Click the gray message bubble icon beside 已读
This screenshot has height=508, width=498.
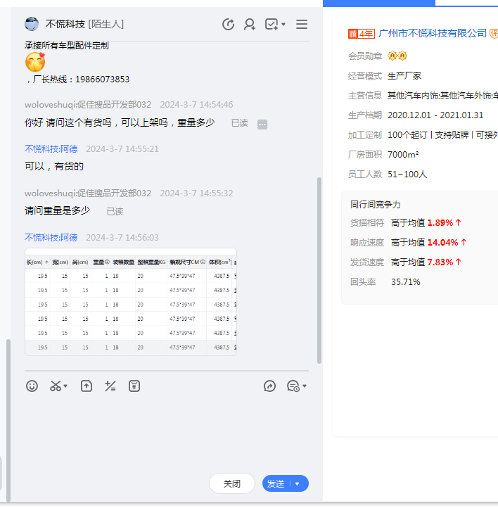[x=262, y=125]
